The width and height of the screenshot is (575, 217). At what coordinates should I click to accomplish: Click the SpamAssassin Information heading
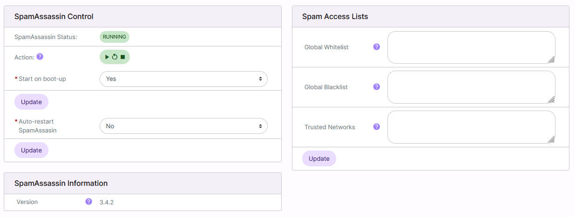[x=61, y=183]
